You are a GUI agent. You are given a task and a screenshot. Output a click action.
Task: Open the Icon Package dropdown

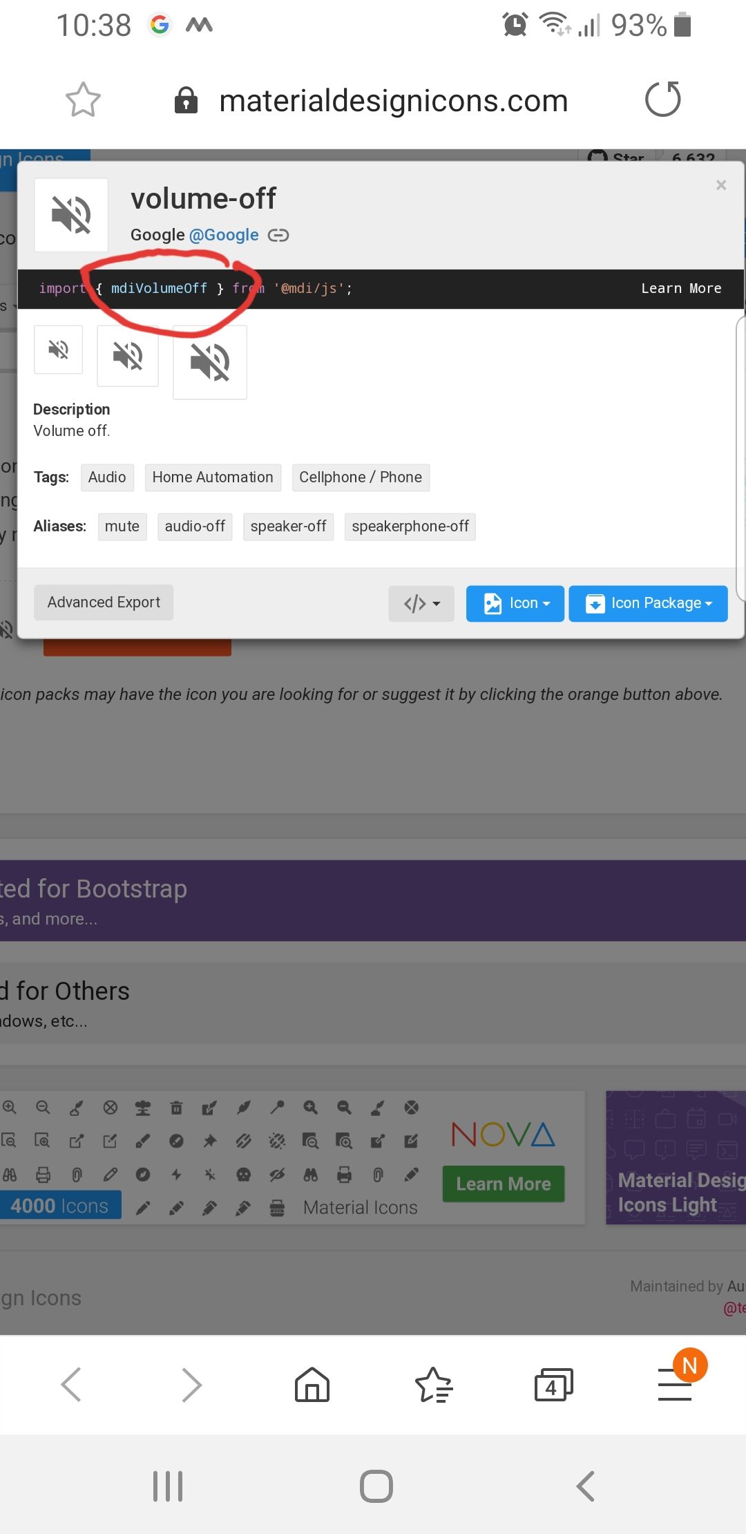coord(649,604)
